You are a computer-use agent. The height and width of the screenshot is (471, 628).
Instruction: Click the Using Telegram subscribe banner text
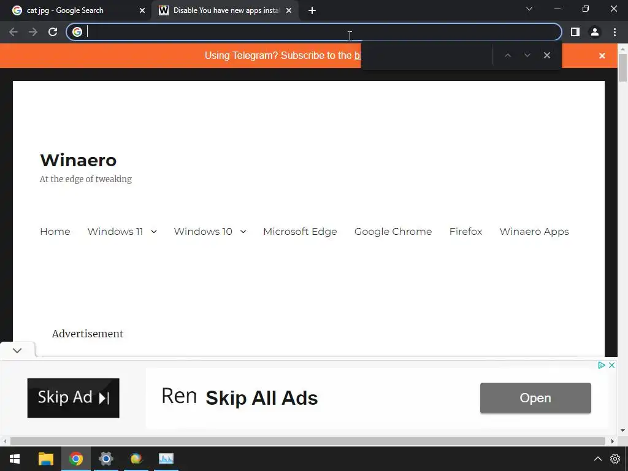(x=283, y=55)
